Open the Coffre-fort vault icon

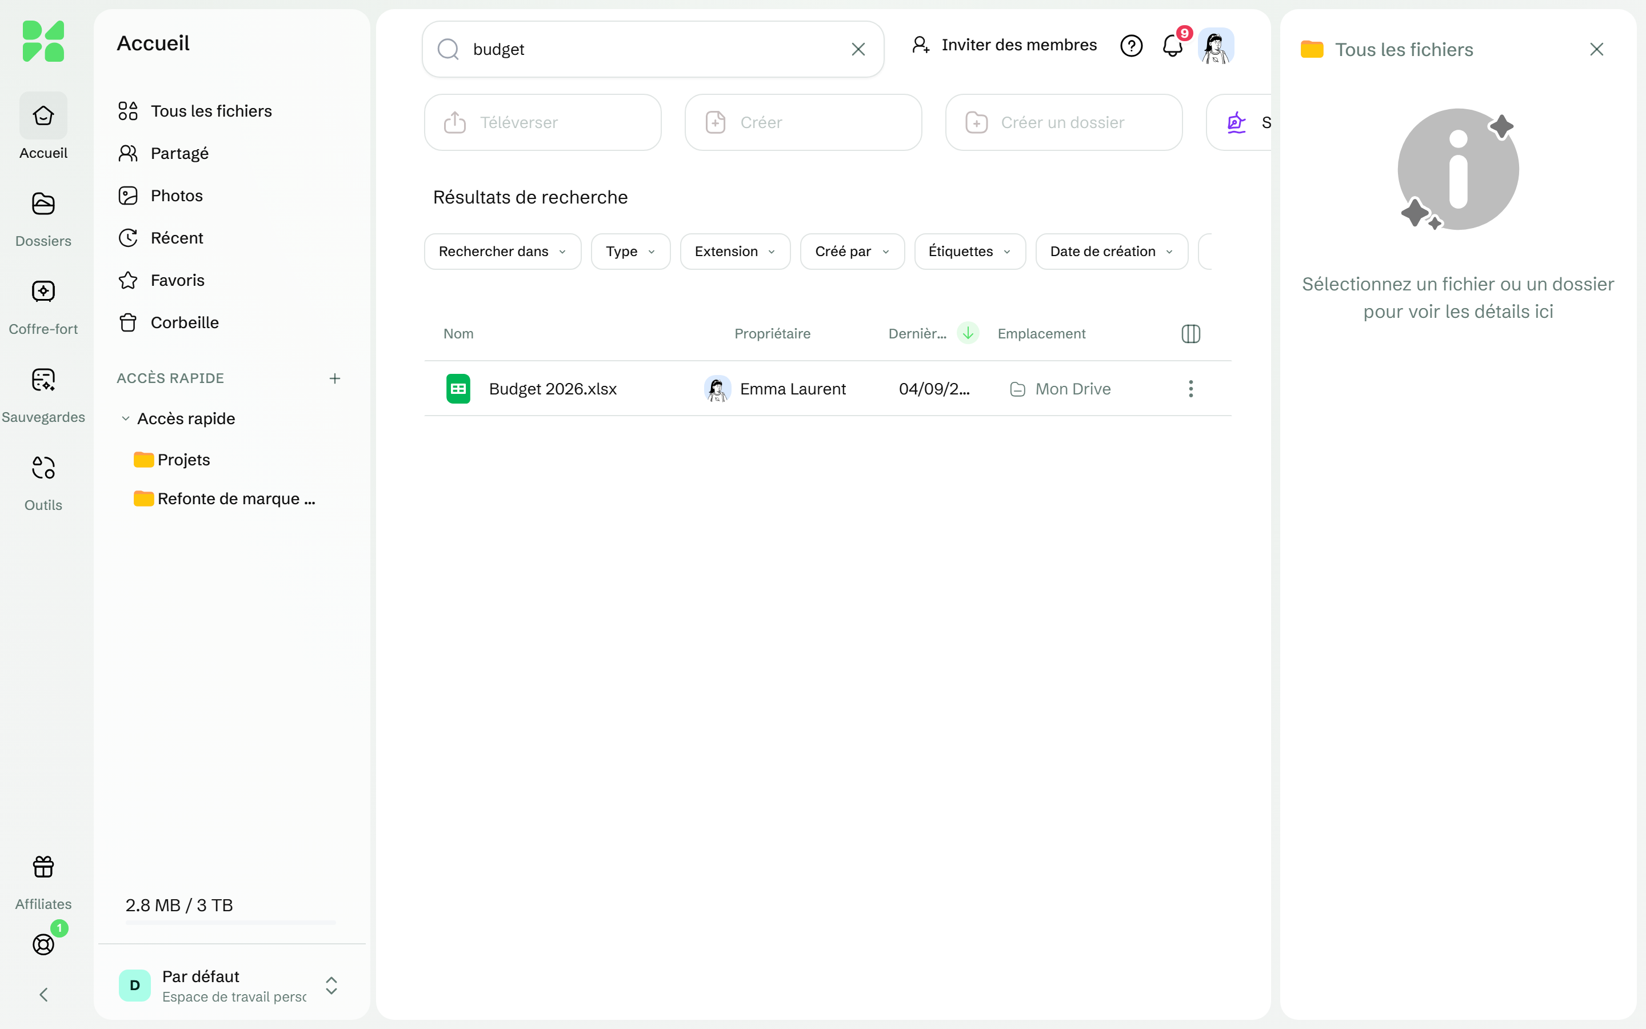(x=43, y=292)
